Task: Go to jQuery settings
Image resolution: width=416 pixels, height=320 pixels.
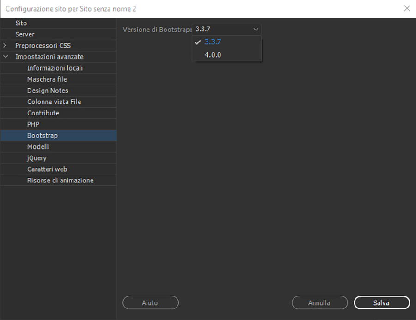Action: 58,158
